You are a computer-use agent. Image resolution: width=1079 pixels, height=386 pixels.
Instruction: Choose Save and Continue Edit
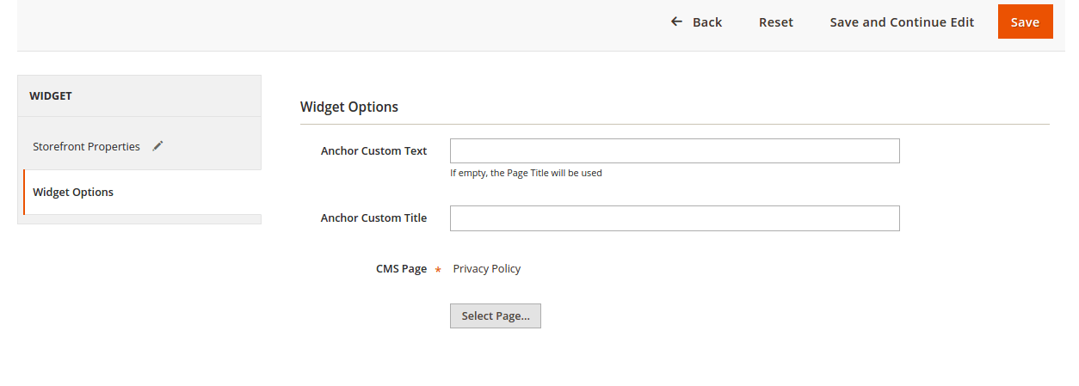click(902, 22)
